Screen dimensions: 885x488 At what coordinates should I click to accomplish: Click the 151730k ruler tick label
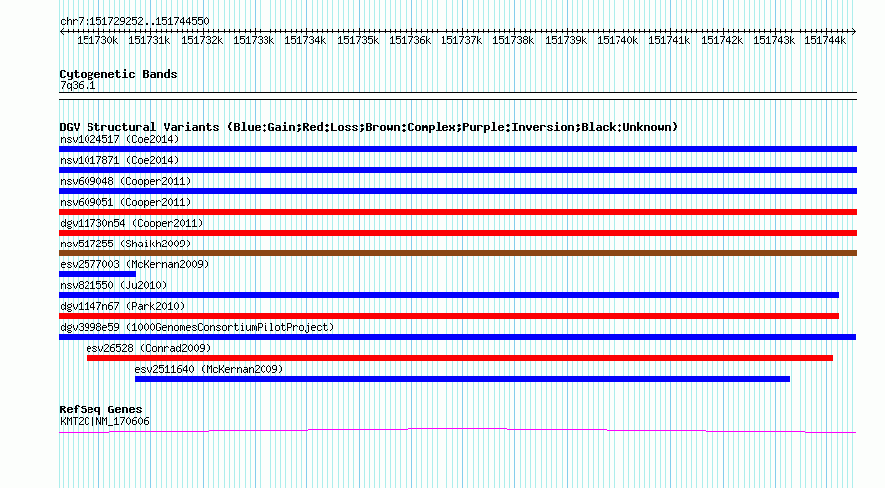point(97,40)
